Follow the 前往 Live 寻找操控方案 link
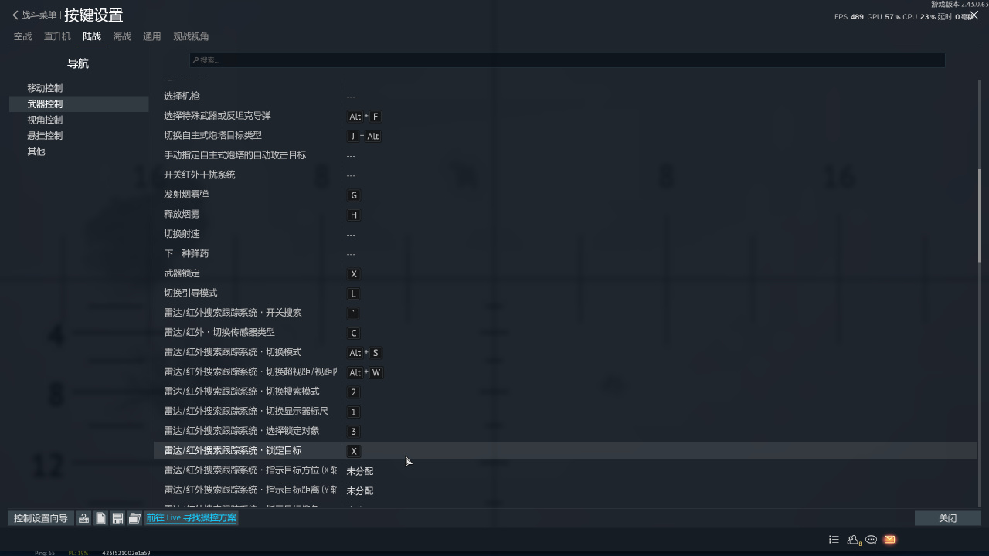 coord(192,518)
